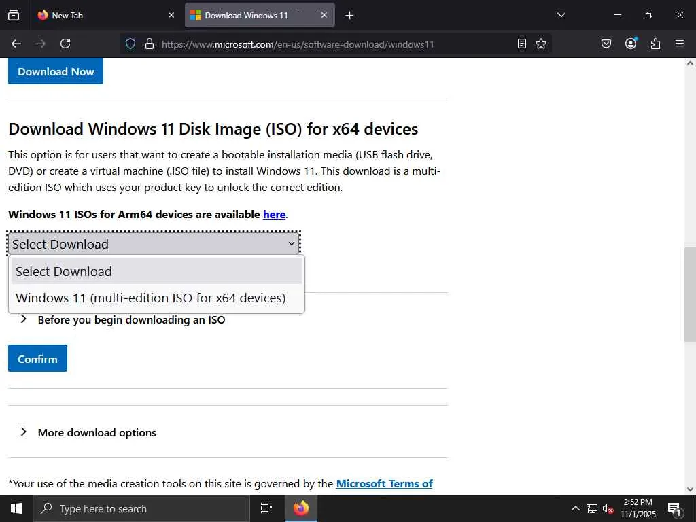Follow the Arm64 'here' link

click(x=274, y=215)
